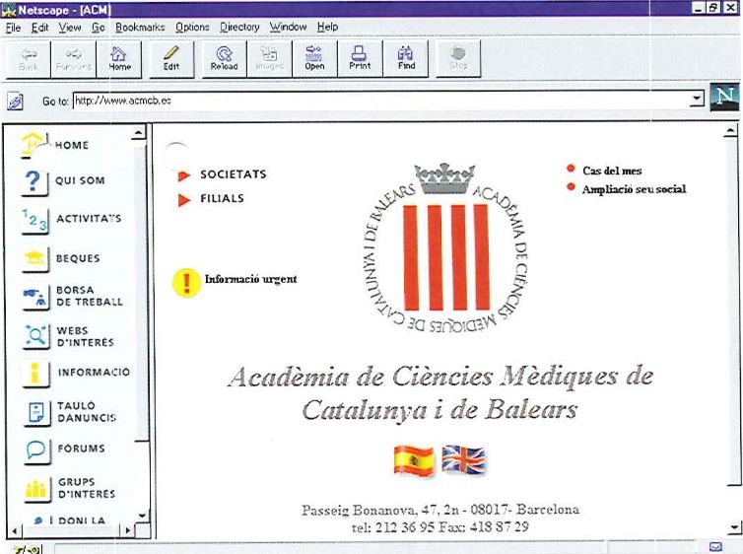The height and width of the screenshot is (554, 743).
Task: Open the Directory menu
Action: pos(239,27)
